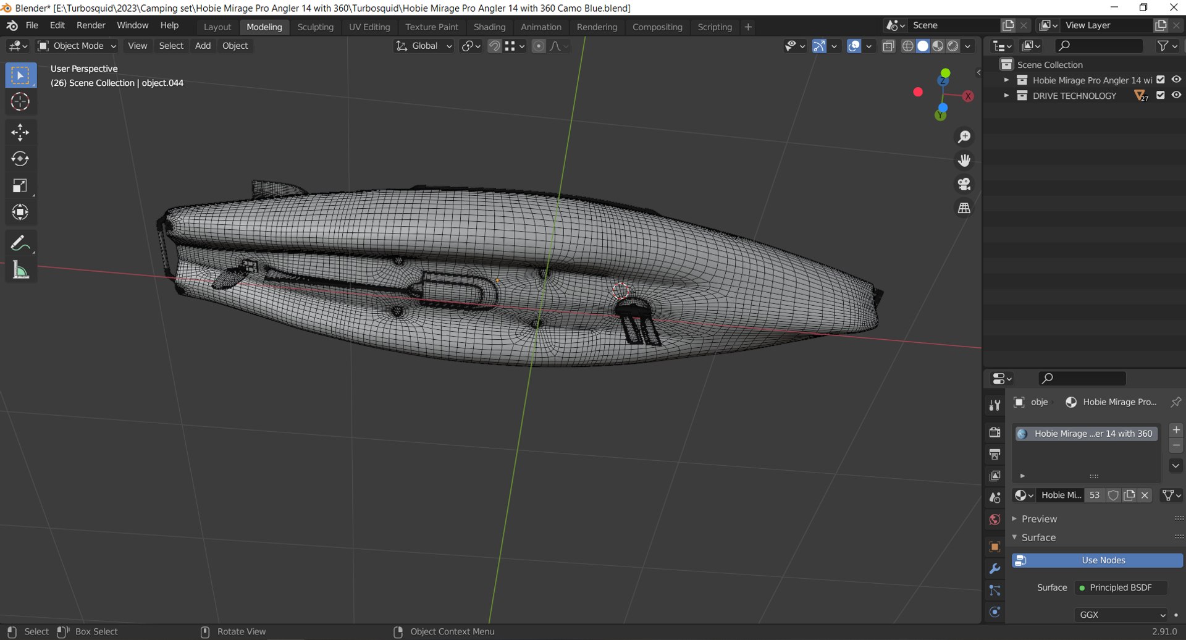This screenshot has width=1186, height=640.
Task: Toggle X-ray display in viewport header
Action: pyautogui.click(x=888, y=46)
